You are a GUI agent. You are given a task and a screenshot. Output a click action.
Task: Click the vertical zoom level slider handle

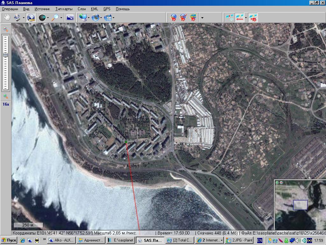click(x=6, y=55)
